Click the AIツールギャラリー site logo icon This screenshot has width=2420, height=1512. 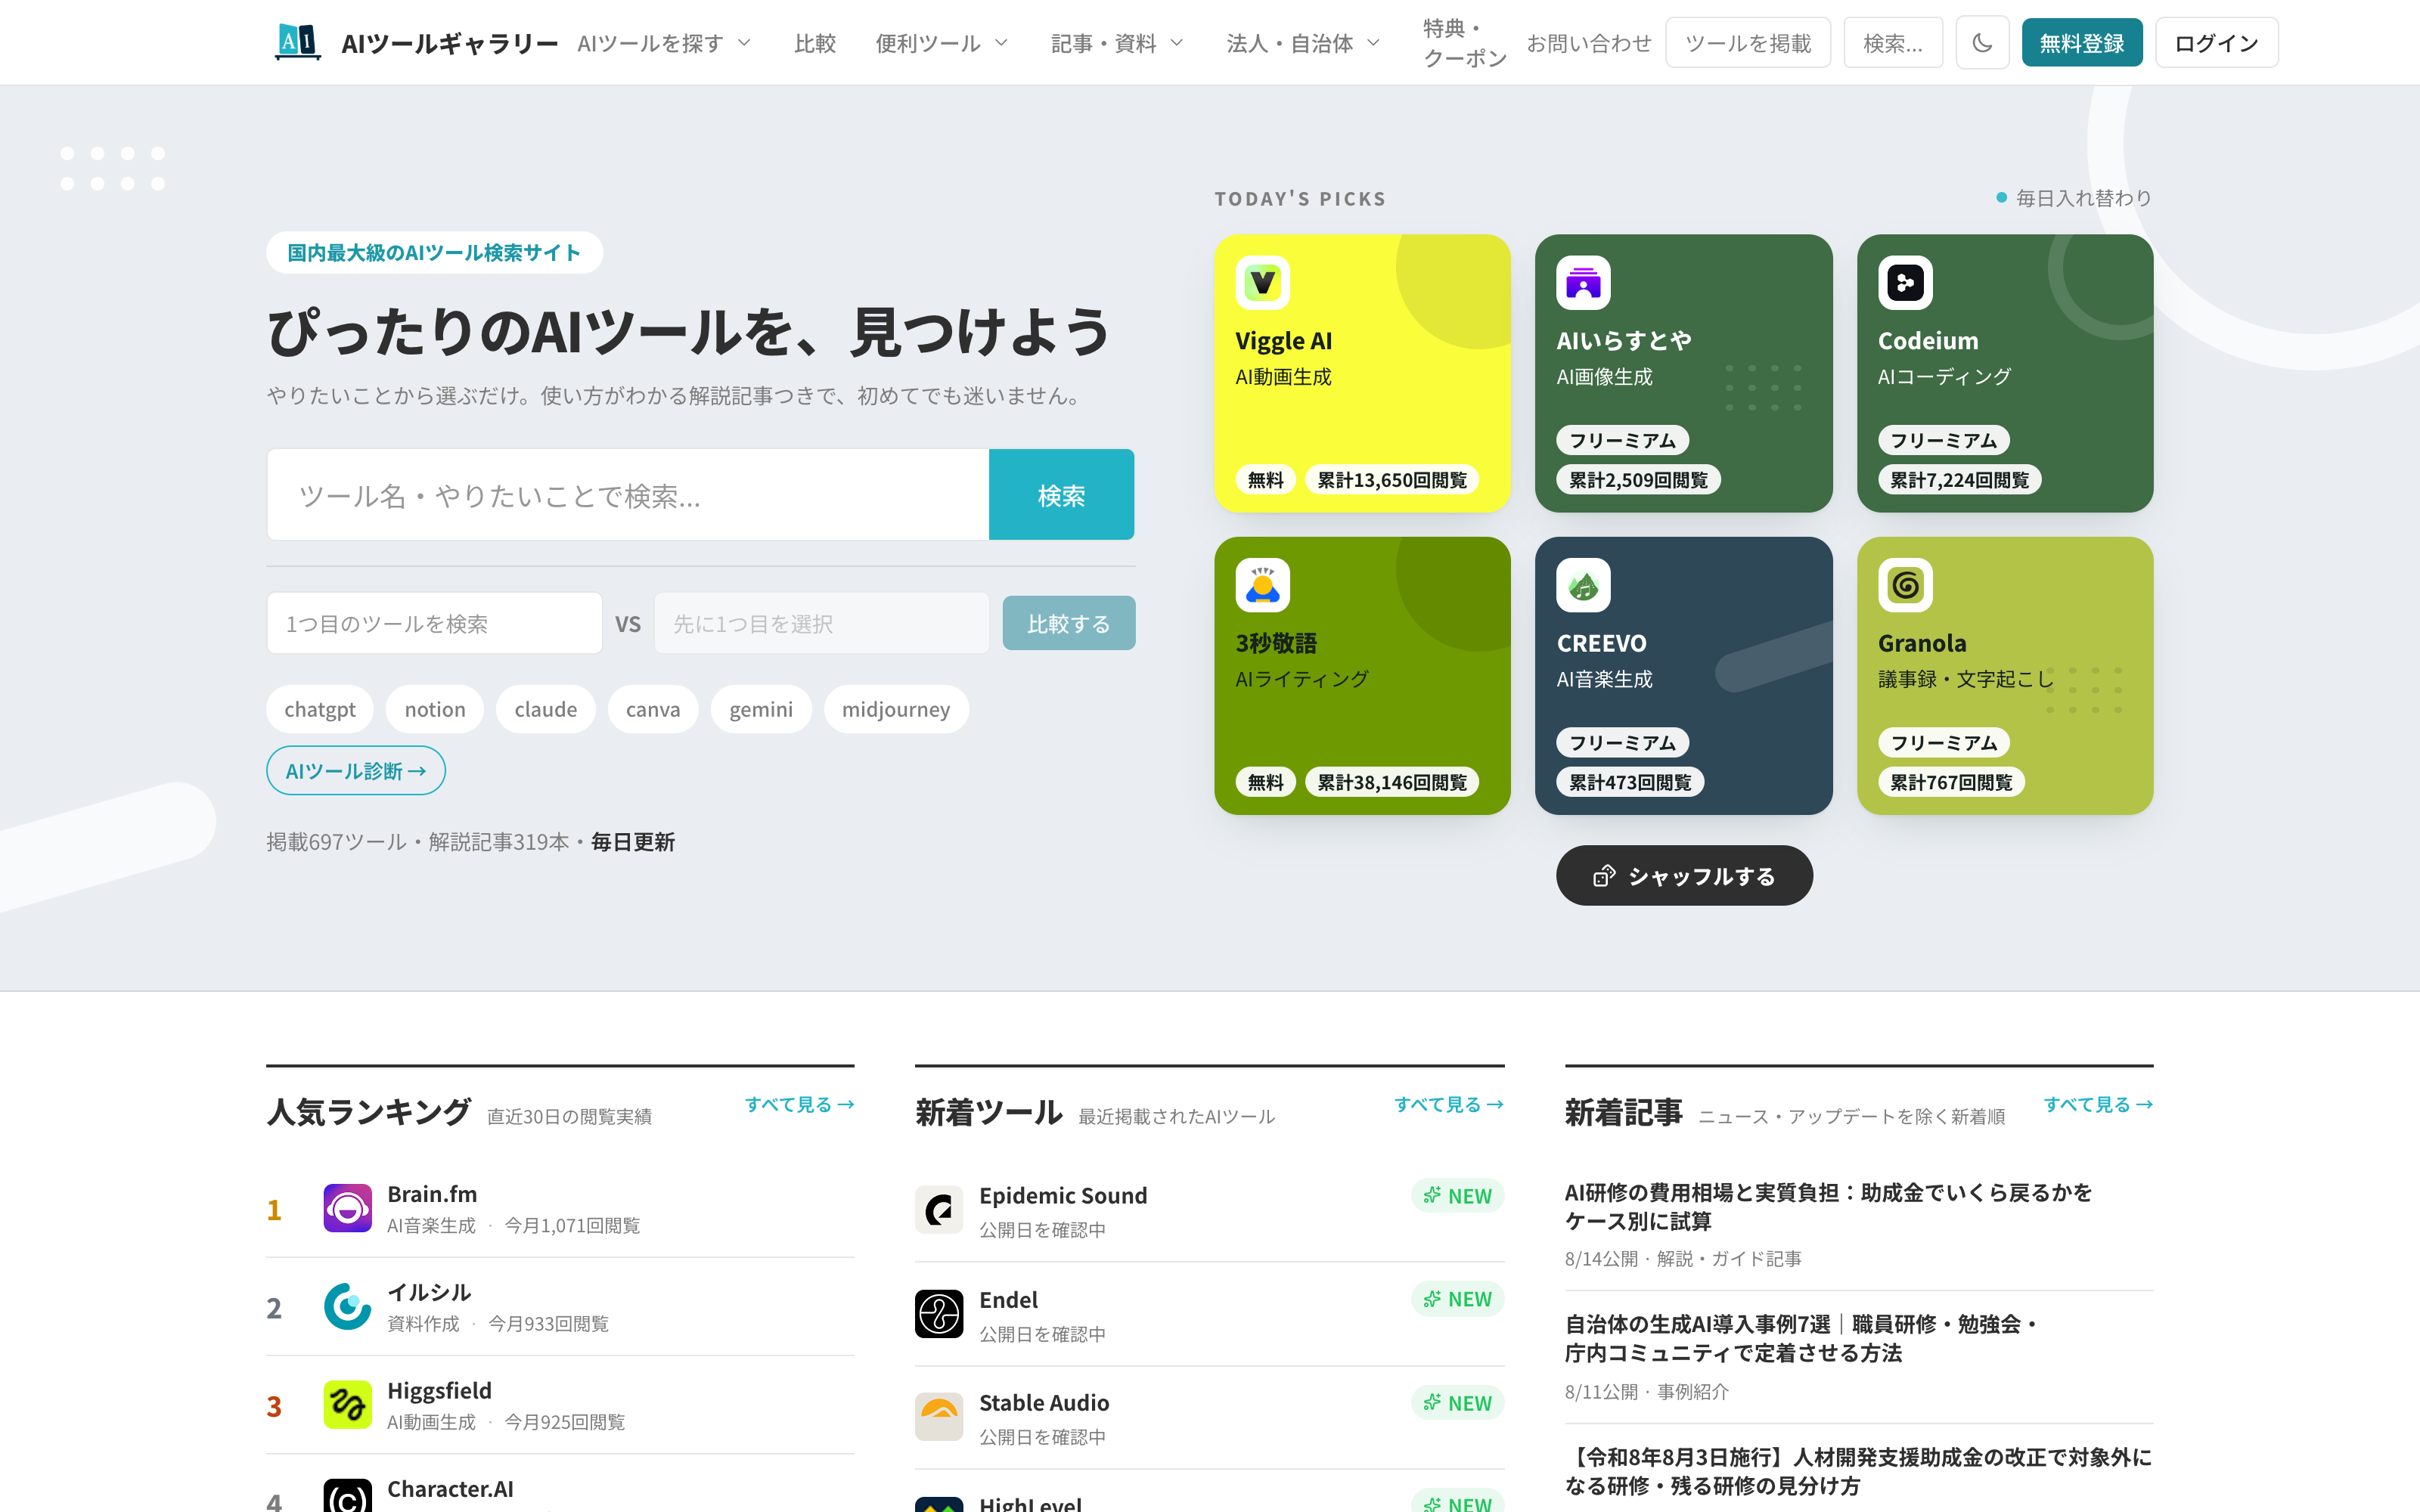coord(297,42)
